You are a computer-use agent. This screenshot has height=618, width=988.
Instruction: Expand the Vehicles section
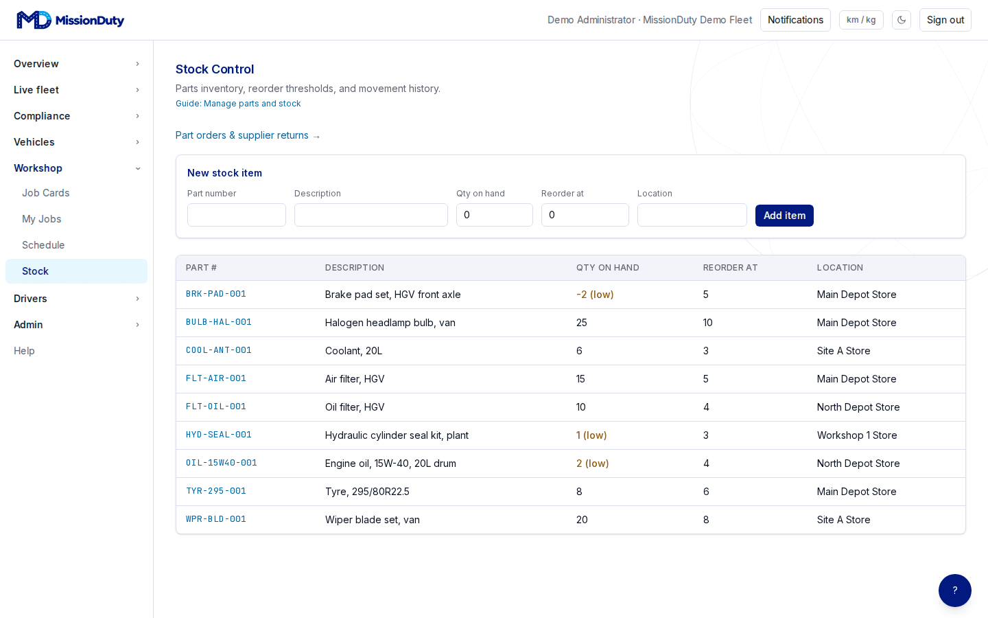coord(76,142)
